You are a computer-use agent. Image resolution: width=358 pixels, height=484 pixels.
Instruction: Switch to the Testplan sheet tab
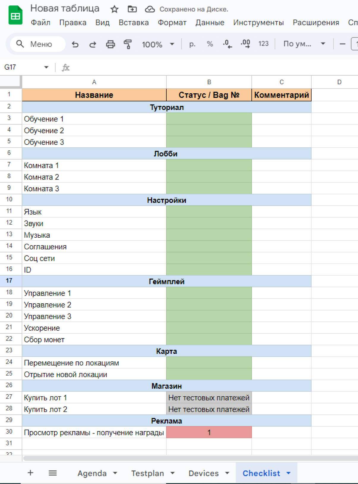click(148, 473)
